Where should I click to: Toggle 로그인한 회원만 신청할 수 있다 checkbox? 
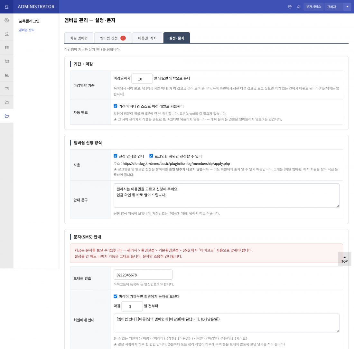151,156
